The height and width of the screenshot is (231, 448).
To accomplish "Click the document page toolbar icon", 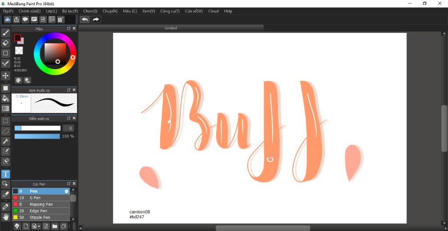I will pyautogui.click(x=43, y=19).
